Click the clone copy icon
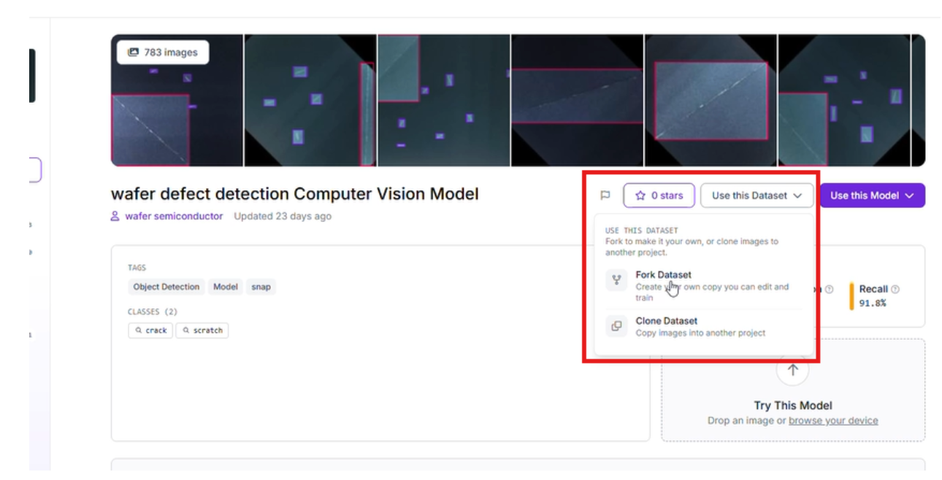Screen dimensions: 942x480 pos(617,326)
